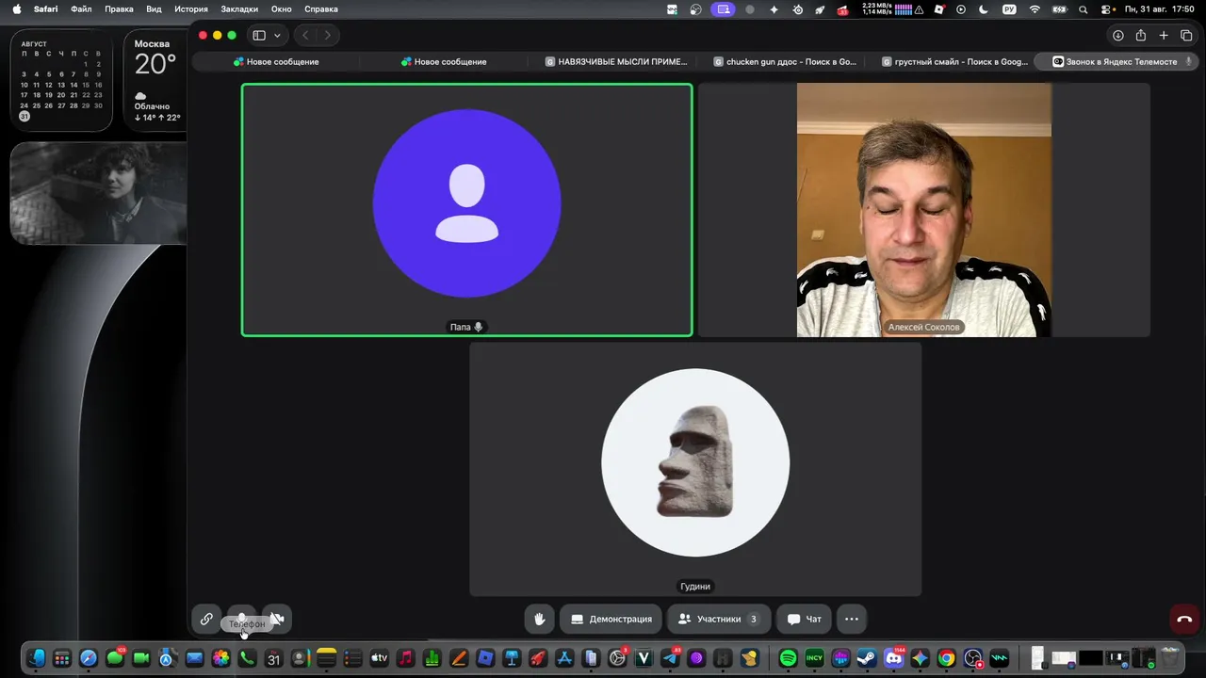Toggle the Safari sidebar
The image size is (1206, 678).
click(259, 35)
